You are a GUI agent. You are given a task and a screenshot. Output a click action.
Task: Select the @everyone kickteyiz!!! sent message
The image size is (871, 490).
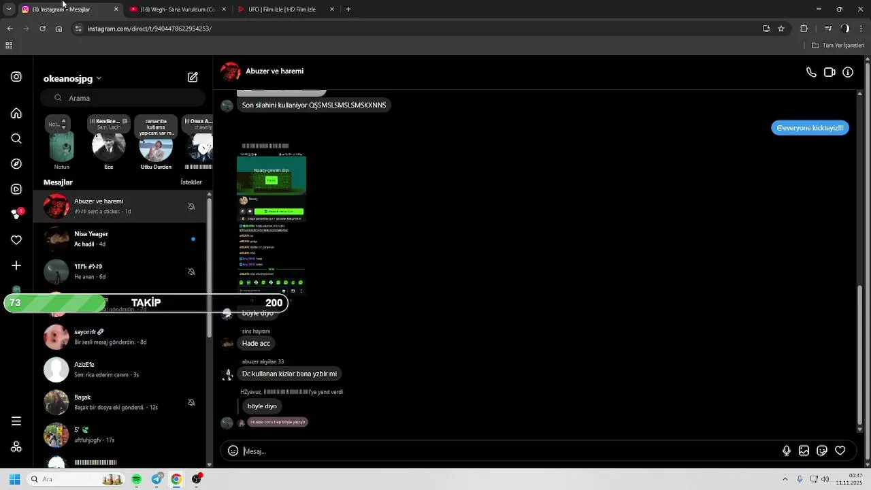pyautogui.click(x=810, y=128)
